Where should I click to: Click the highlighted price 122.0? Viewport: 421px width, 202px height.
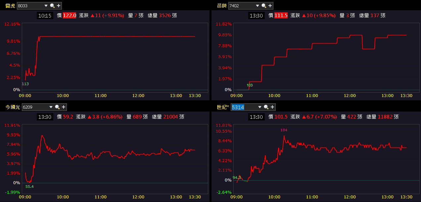click(x=70, y=15)
